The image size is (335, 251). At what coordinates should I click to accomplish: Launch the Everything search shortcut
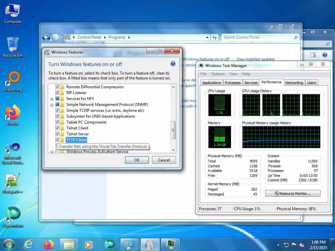click(x=13, y=81)
